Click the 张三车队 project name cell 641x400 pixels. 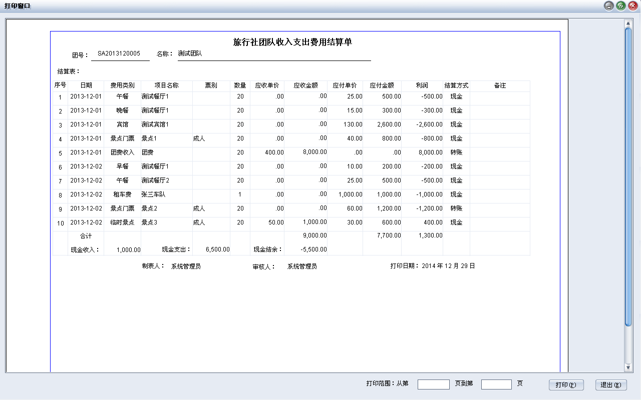(x=153, y=194)
